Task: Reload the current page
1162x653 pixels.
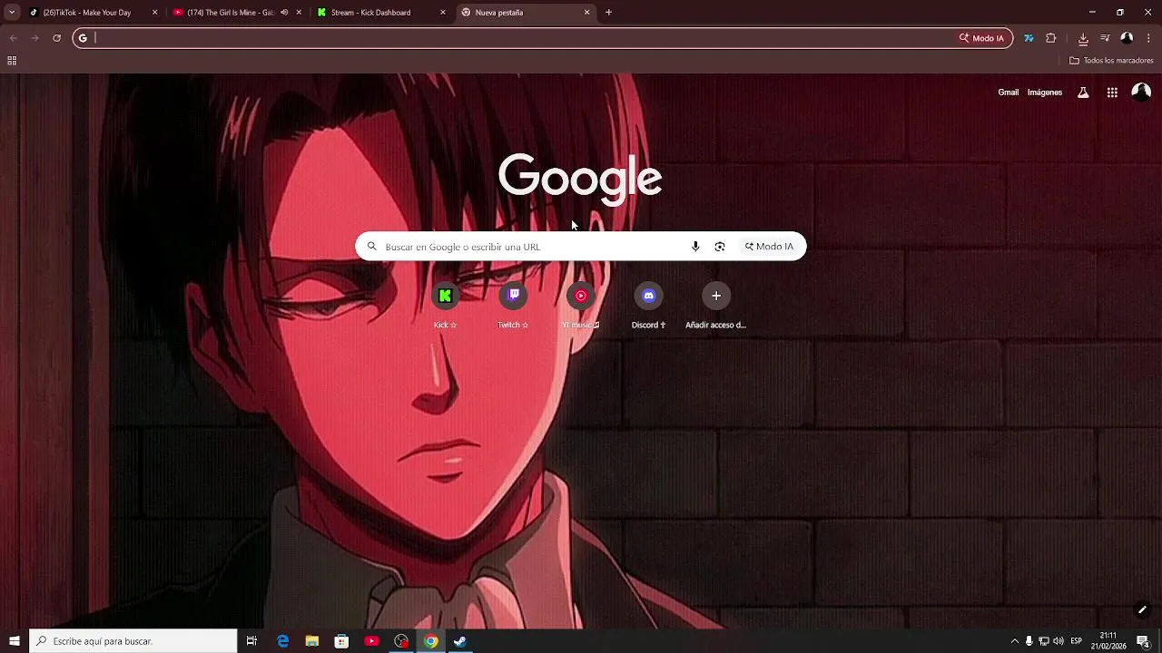Action: (x=56, y=38)
